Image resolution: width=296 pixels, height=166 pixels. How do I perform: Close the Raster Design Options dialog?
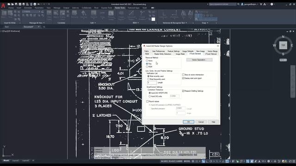click(x=218, y=46)
